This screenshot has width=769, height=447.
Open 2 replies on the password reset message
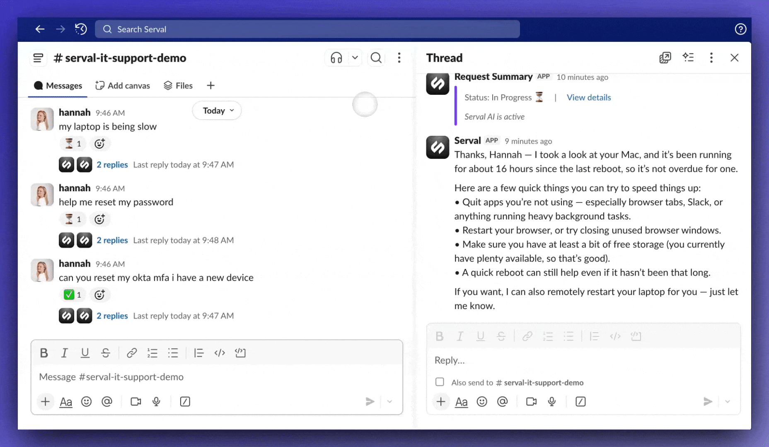(112, 240)
